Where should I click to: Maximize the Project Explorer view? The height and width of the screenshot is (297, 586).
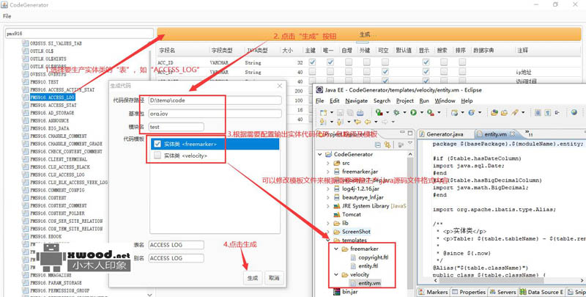[410, 133]
